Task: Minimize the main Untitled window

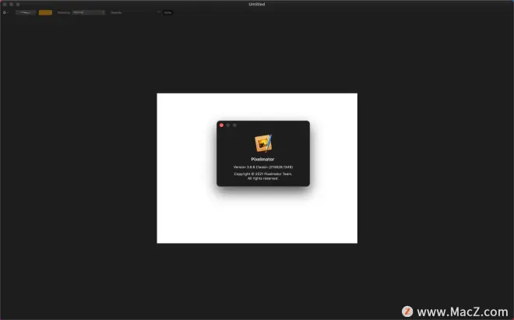Action: tap(11, 4)
